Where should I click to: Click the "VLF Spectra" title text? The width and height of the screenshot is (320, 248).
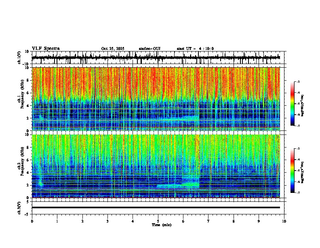tap(46, 49)
